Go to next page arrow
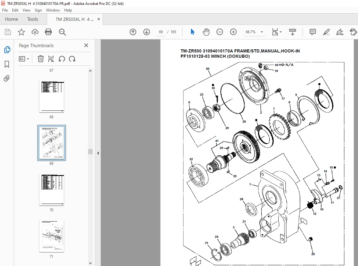 coord(147,32)
